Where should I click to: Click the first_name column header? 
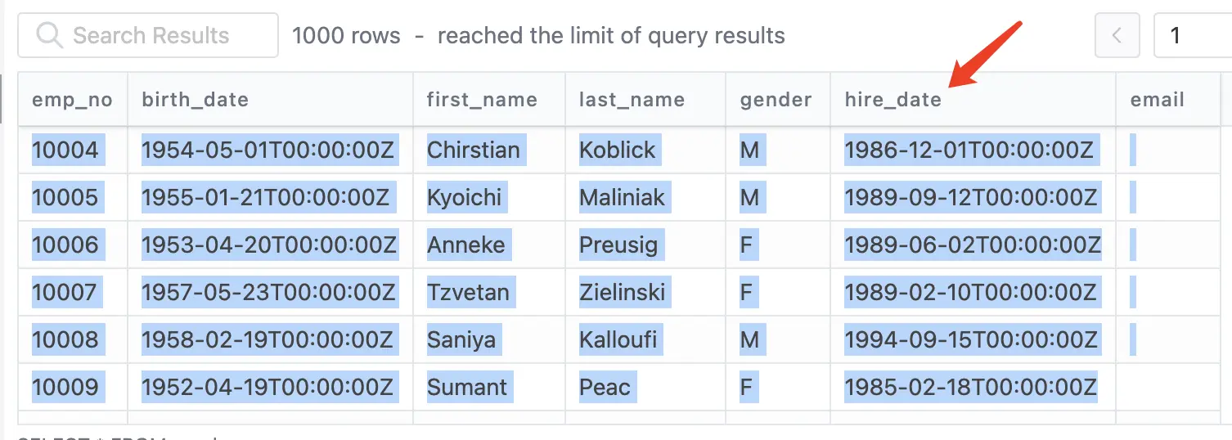click(489, 100)
